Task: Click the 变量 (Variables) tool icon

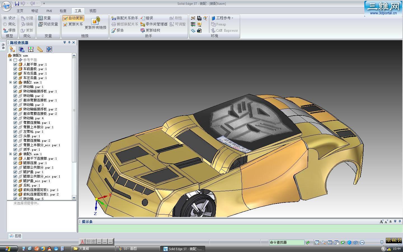Action: coord(41,18)
